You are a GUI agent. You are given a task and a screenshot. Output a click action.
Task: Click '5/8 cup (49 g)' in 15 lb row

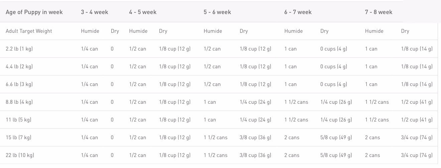[336, 138]
